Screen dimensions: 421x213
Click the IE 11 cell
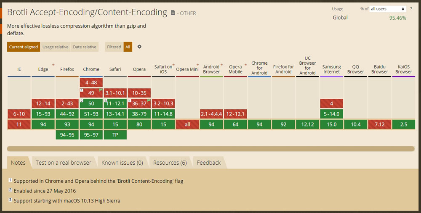19,124
